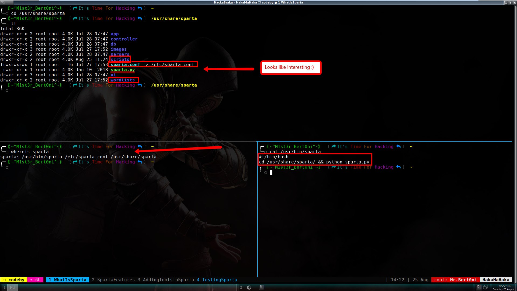Open the Firefox-style browser icon in workspace 2

click(x=249, y=287)
